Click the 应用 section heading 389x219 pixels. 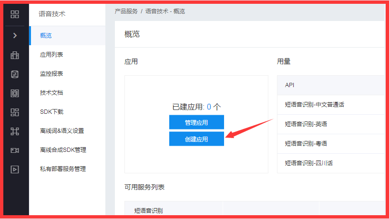131,61
